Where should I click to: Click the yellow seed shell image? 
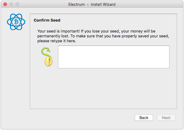coord(49,61)
